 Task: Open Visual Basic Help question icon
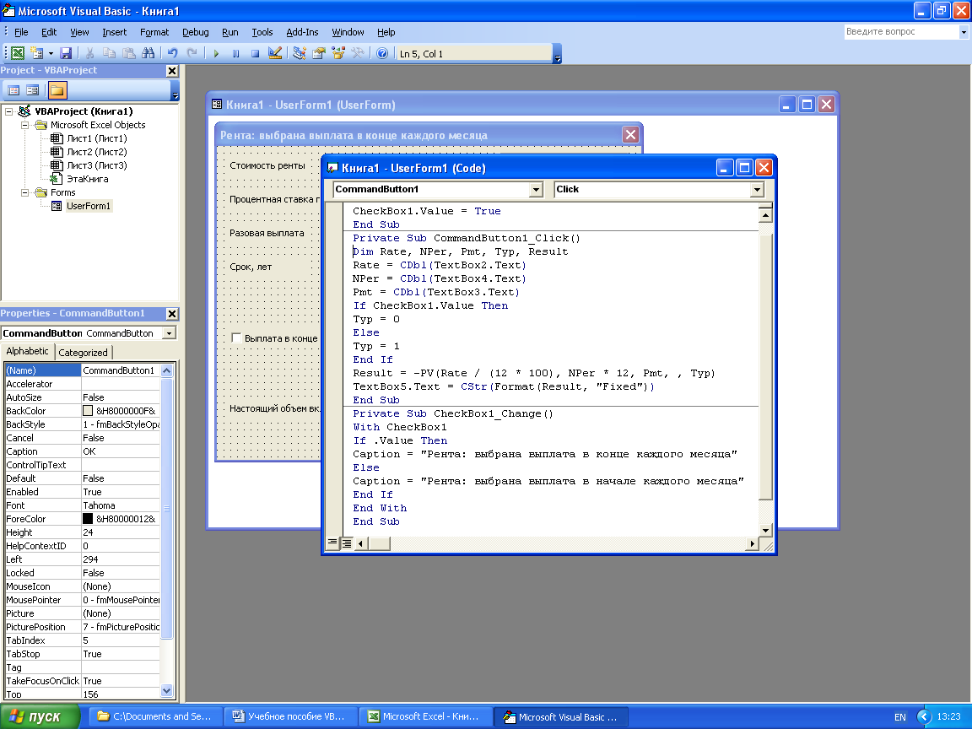pyautogui.click(x=382, y=53)
